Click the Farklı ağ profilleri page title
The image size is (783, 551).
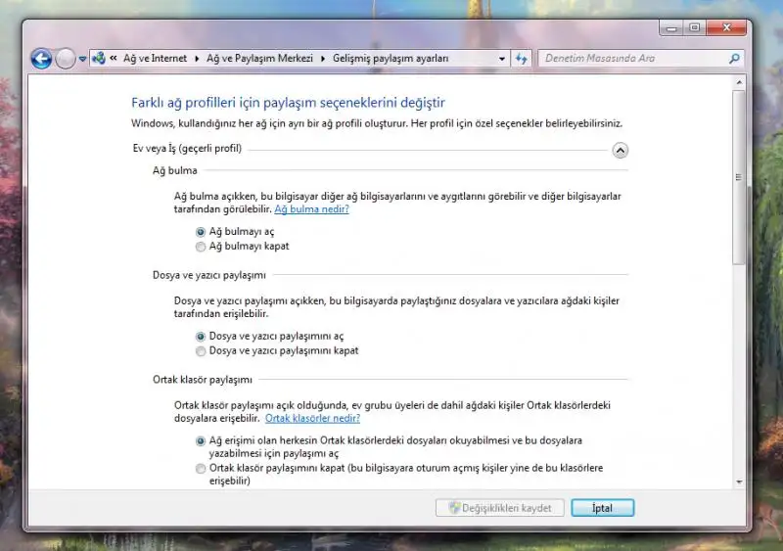pos(288,103)
